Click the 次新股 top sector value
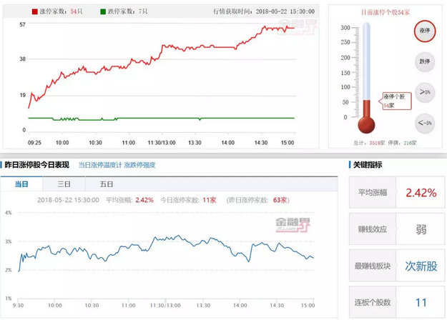Image resolution: width=447 pixels, height=320 pixels. [x=421, y=266]
